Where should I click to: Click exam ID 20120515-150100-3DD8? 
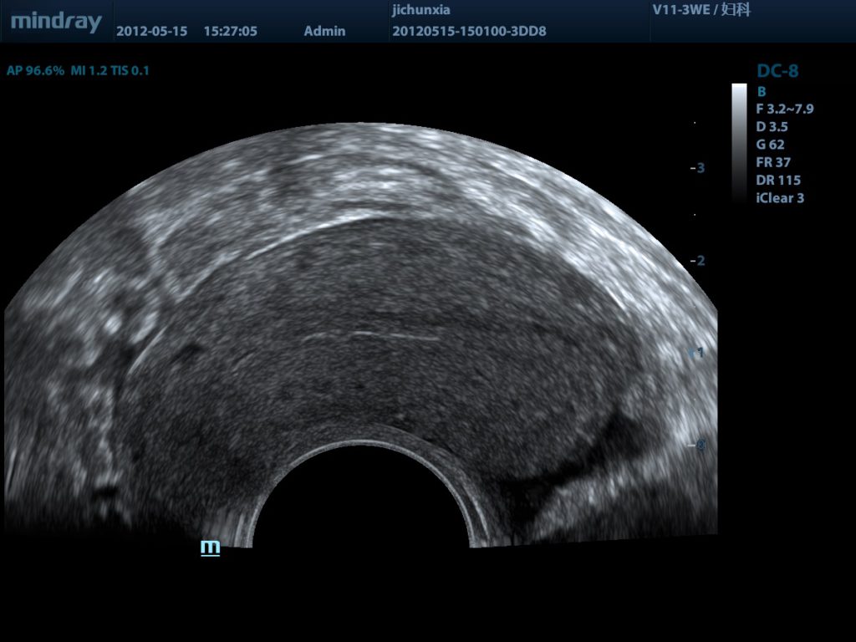pos(469,32)
